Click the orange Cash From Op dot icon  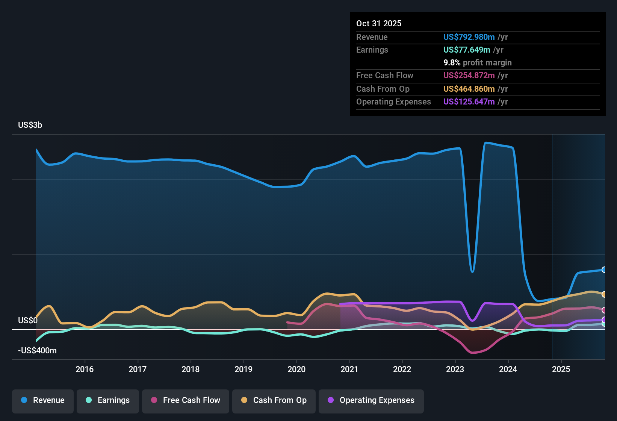244,400
